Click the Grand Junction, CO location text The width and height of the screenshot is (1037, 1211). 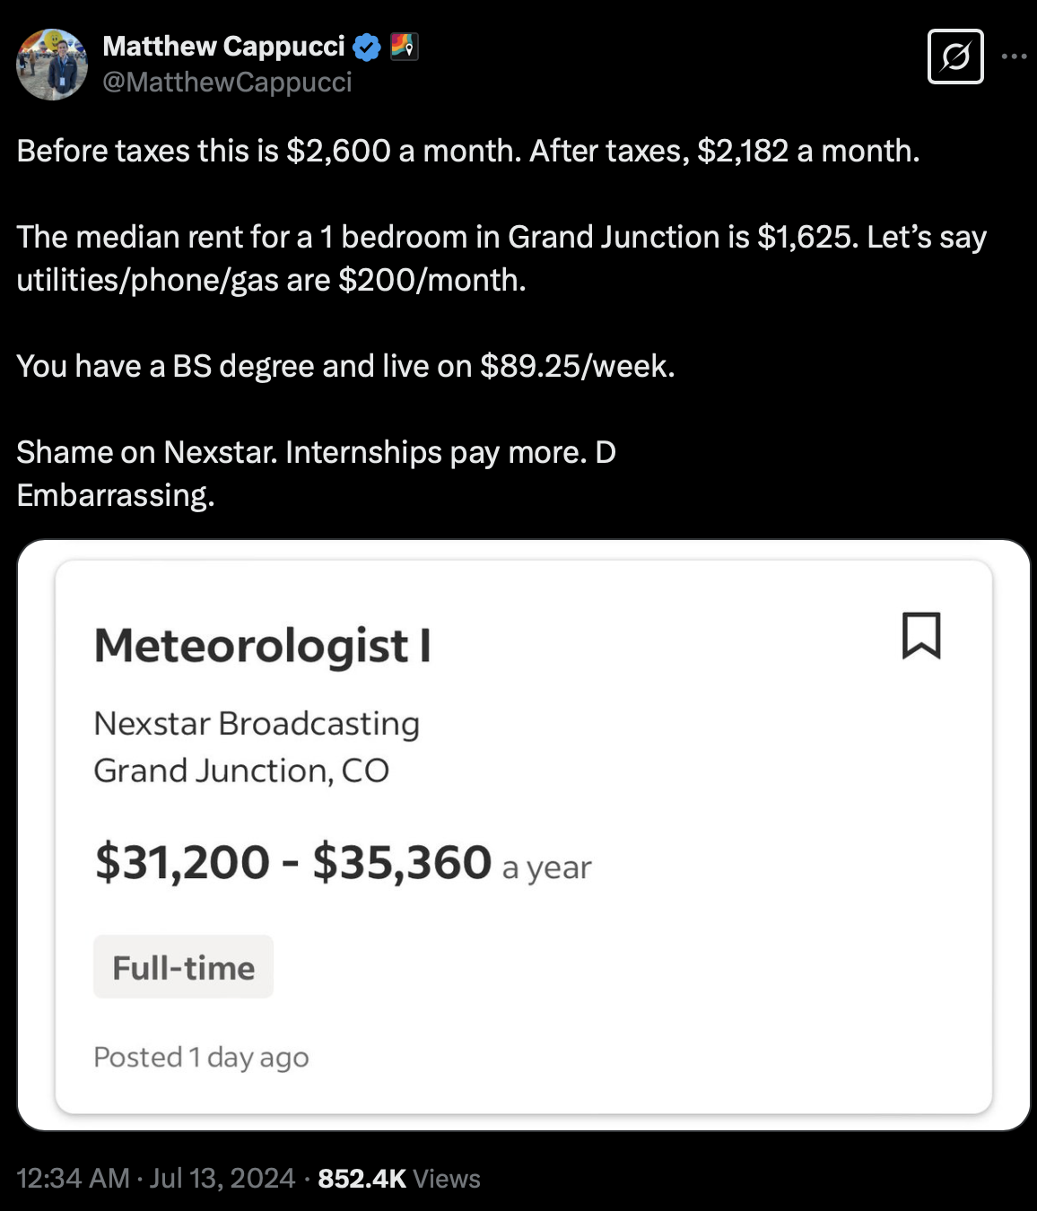coord(241,771)
